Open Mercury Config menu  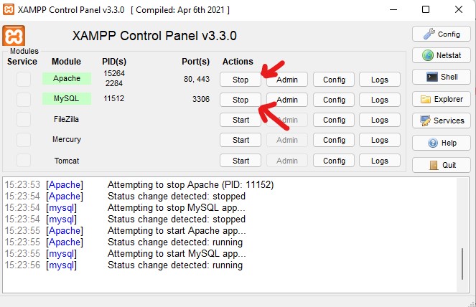click(x=334, y=140)
